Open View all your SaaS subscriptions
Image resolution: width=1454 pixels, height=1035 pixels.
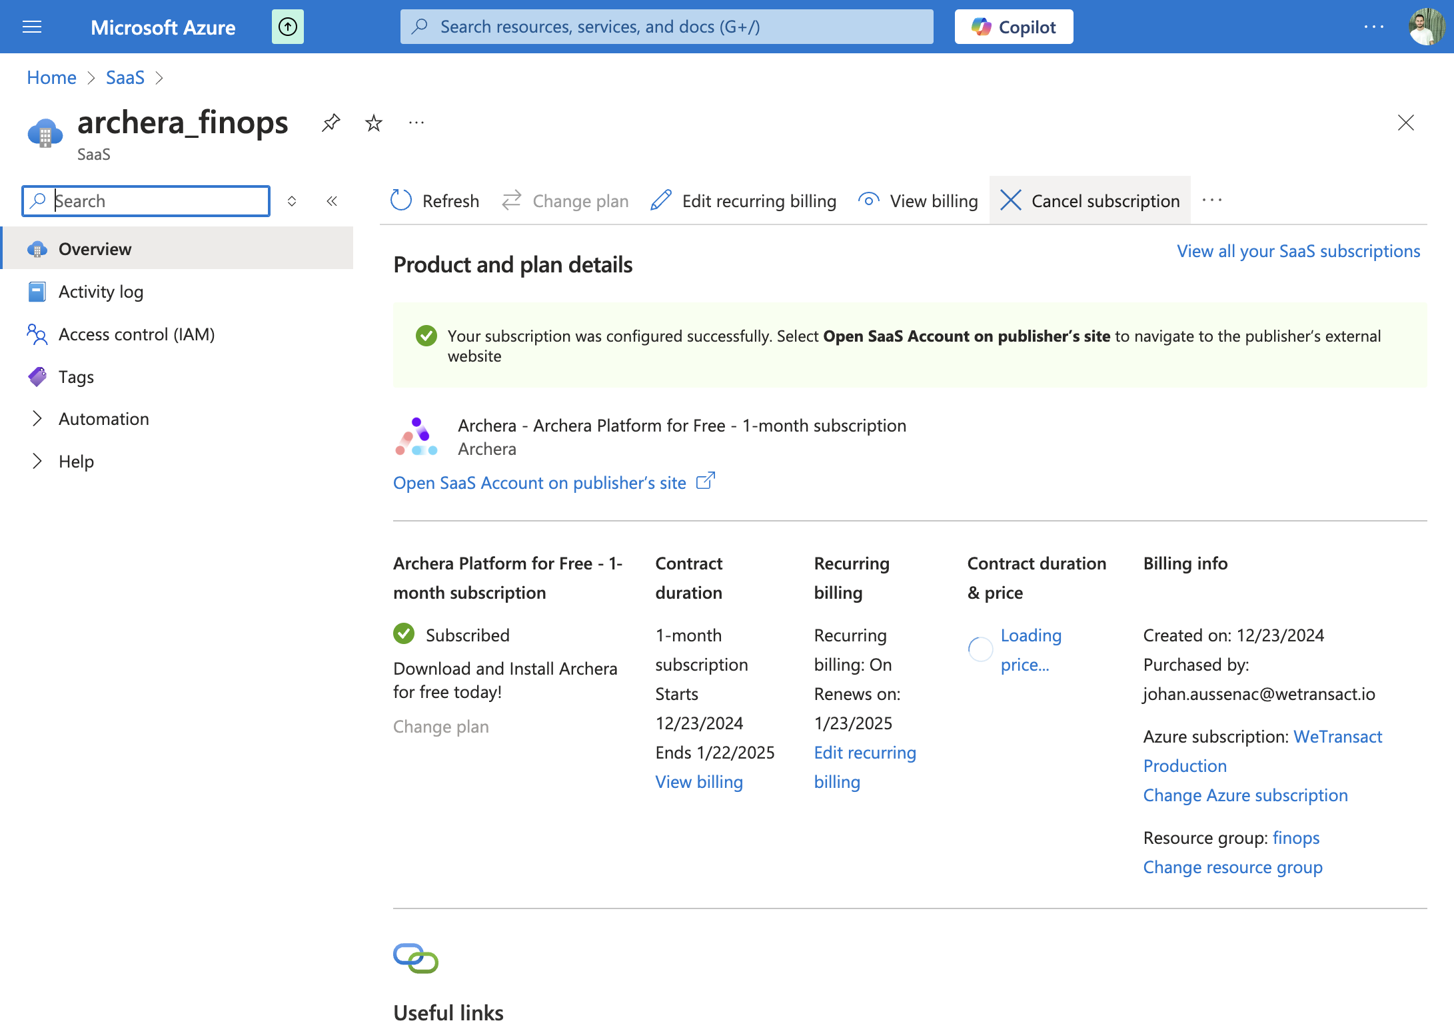1298,251
